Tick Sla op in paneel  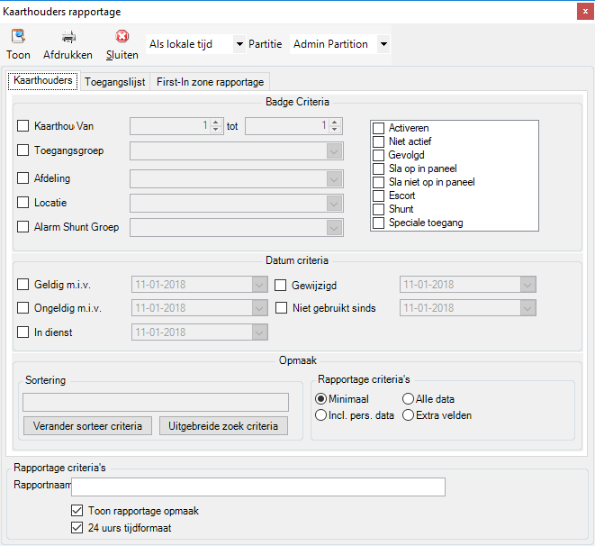[378, 168]
